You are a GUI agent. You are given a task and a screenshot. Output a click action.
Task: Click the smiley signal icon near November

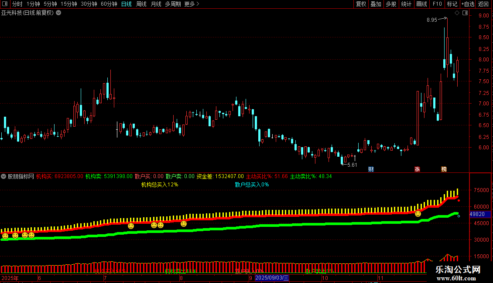pyautogui.click(x=418, y=214)
